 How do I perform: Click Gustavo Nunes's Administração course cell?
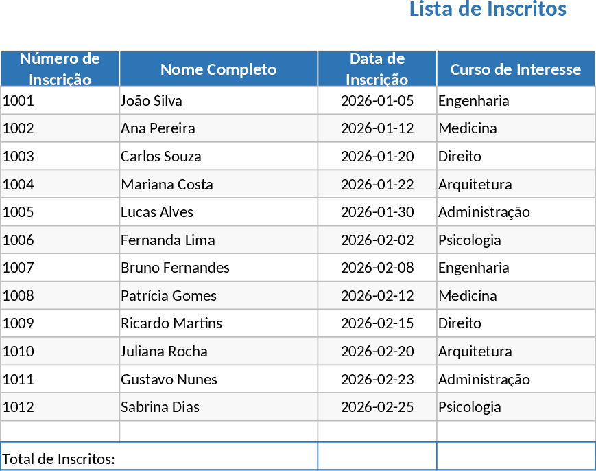click(515, 380)
